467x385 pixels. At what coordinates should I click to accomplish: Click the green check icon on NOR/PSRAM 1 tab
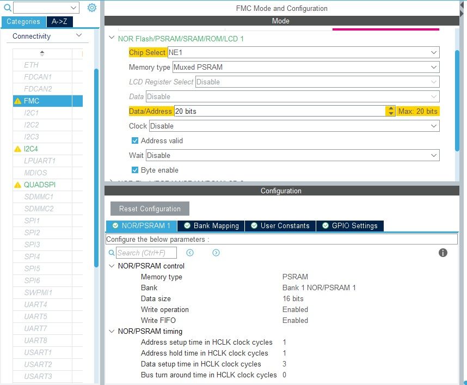115,225
